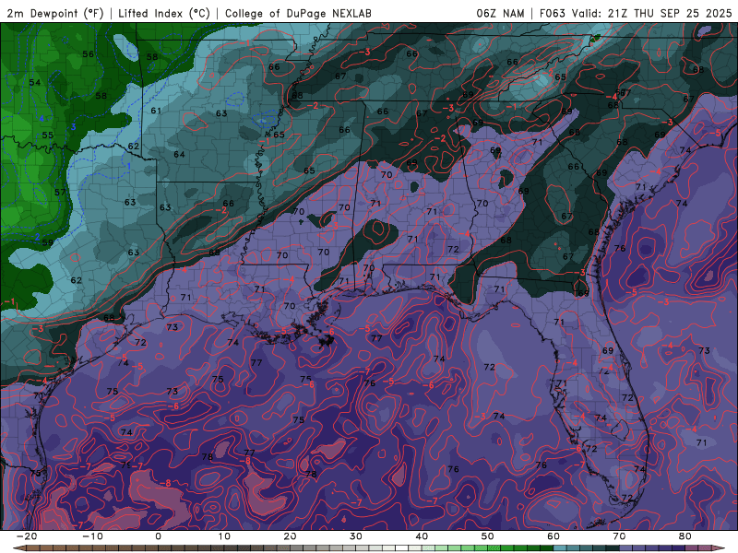The width and height of the screenshot is (738, 553).
Task: Click the dewpoint value 56 on the map
Action: 88,54
